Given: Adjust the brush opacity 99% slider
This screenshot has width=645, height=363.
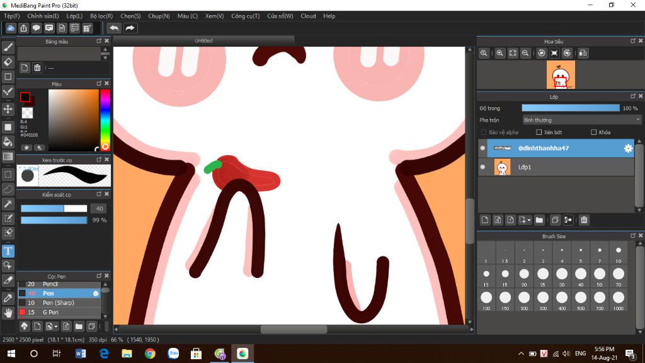Looking at the screenshot, I should coord(54,220).
